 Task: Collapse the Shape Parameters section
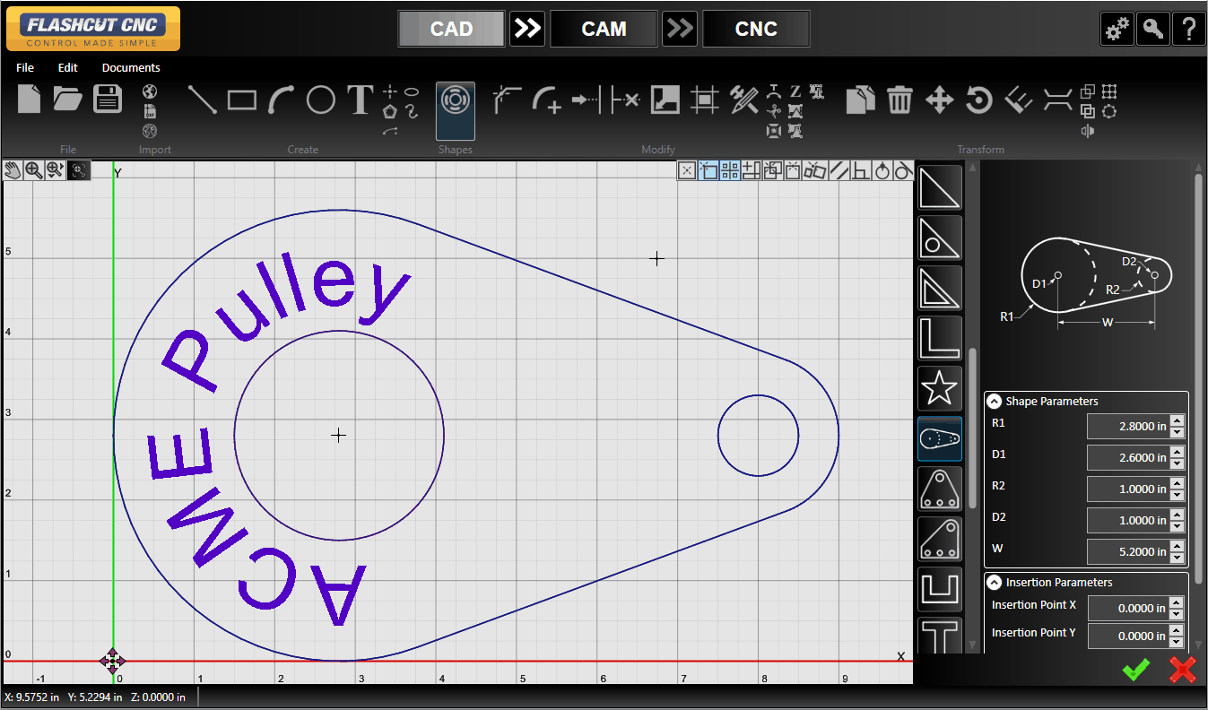995,402
